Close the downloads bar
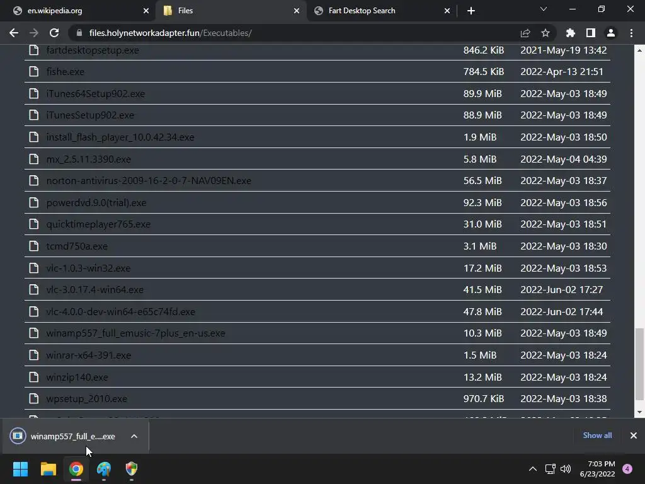 tap(634, 435)
